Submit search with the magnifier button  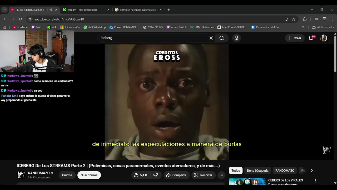pyautogui.click(x=222, y=38)
